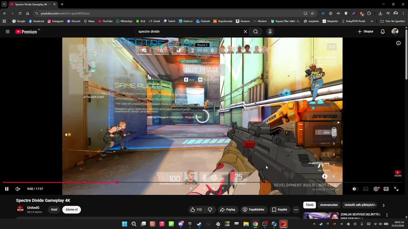Open the Twitch bookmark

coord(169,21)
